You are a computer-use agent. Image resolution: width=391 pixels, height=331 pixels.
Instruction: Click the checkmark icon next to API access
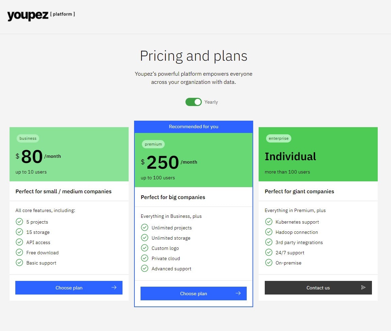tap(19, 242)
